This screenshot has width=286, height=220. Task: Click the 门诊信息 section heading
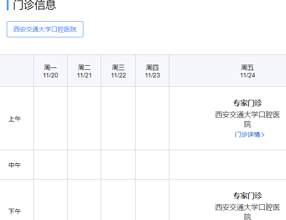tap(35, 5)
